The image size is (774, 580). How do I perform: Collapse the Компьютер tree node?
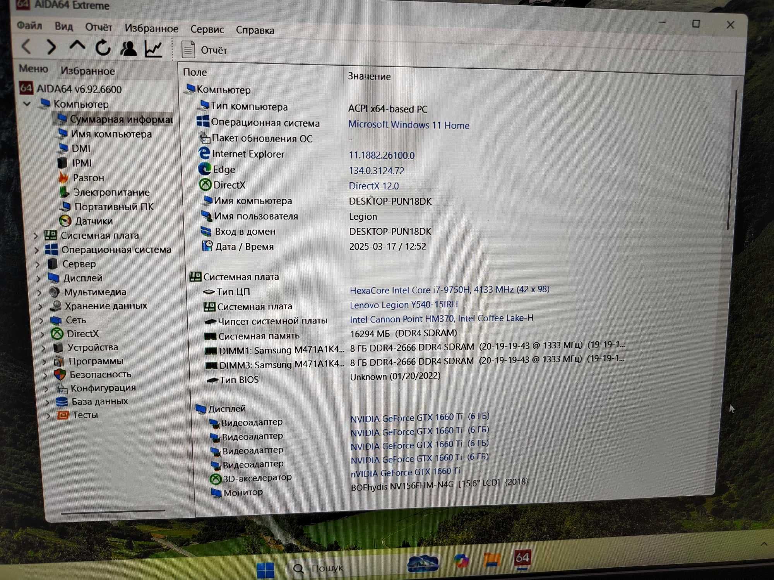point(27,104)
